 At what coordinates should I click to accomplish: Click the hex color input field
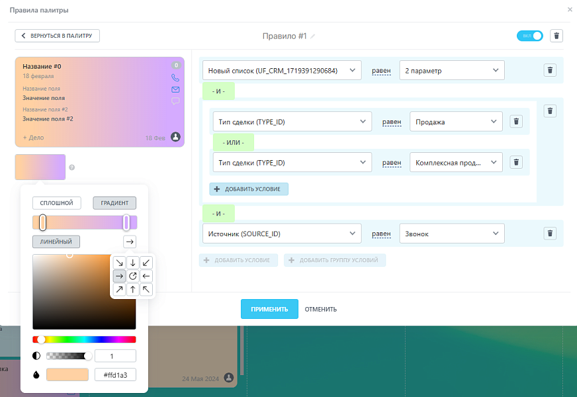[115, 375]
